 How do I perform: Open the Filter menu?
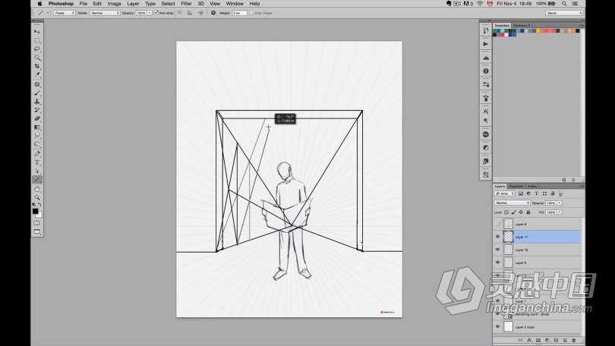coord(186,4)
